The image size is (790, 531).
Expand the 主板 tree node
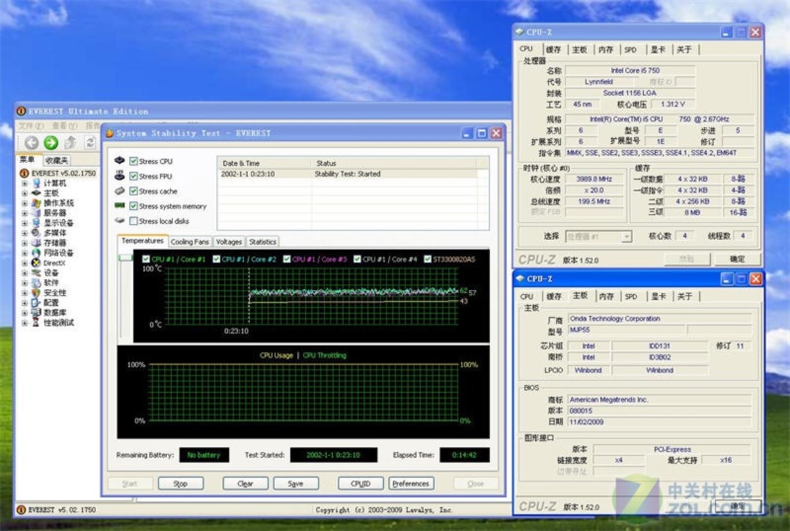(25, 193)
